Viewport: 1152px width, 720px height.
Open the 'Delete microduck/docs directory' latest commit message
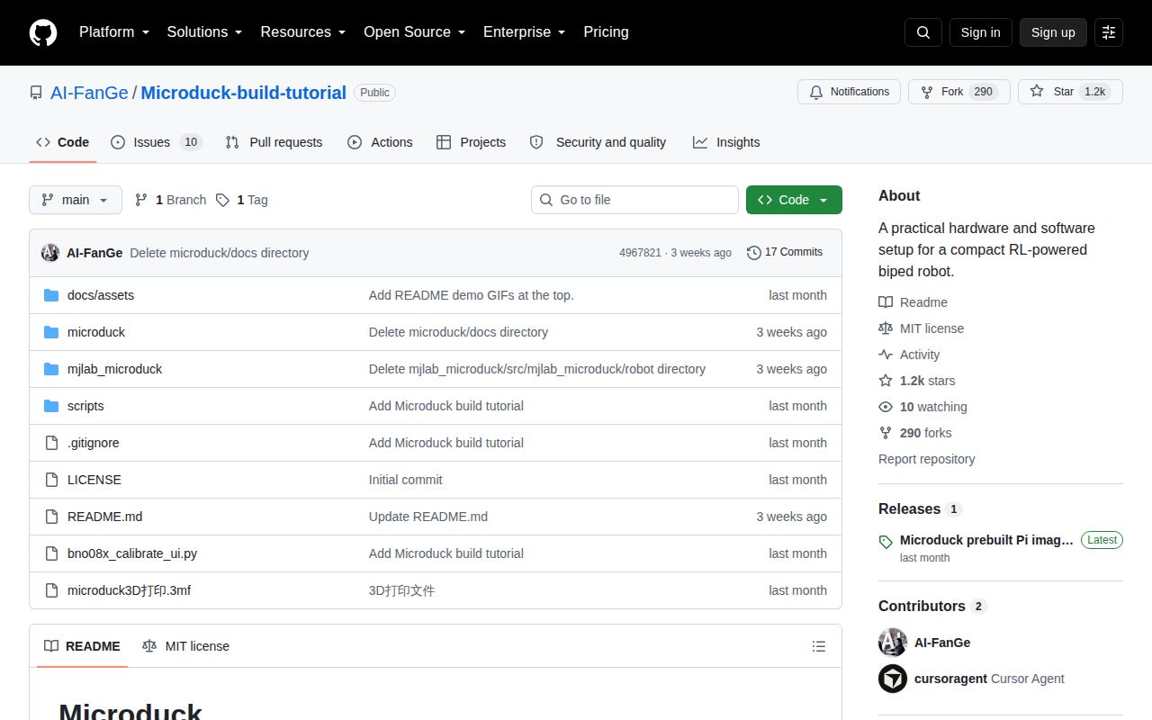tap(219, 253)
